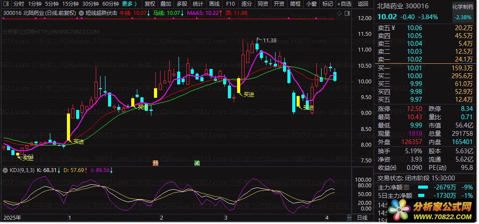Click the 主力净额 detail icon
The height and width of the screenshot is (224, 479).
[406, 187]
